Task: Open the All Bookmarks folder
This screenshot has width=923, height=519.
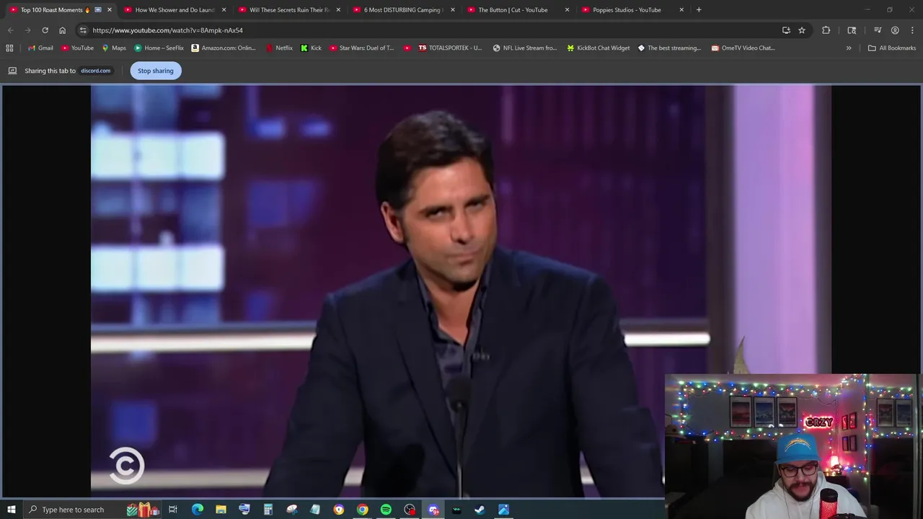Action: pyautogui.click(x=891, y=48)
